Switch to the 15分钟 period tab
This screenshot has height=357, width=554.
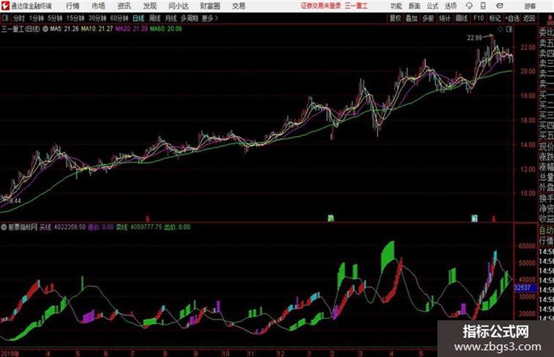click(76, 18)
